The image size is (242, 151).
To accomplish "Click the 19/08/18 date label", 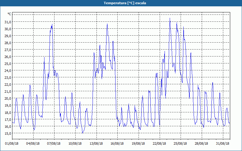I will pos(138,143).
